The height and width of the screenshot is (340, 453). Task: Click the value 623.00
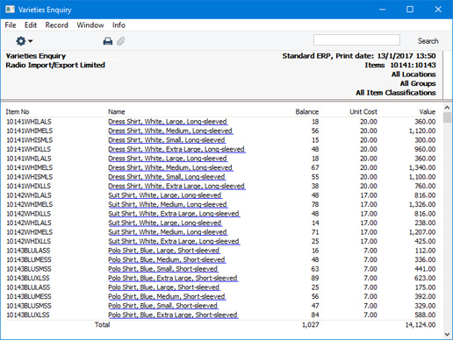click(425, 278)
